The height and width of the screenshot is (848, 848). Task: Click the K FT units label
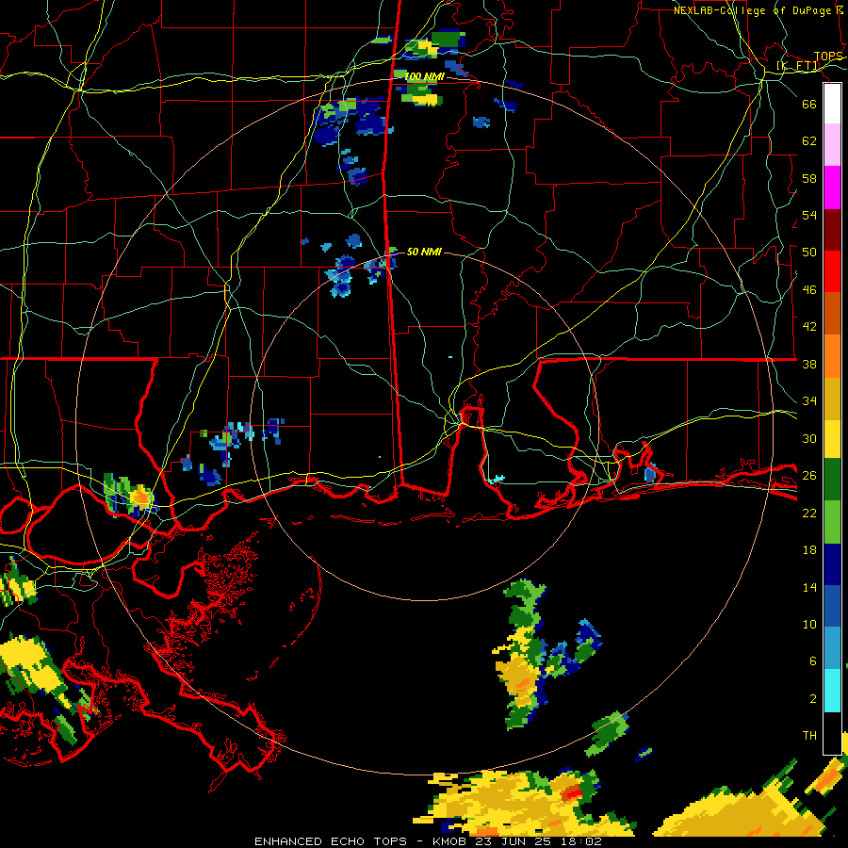click(x=798, y=66)
